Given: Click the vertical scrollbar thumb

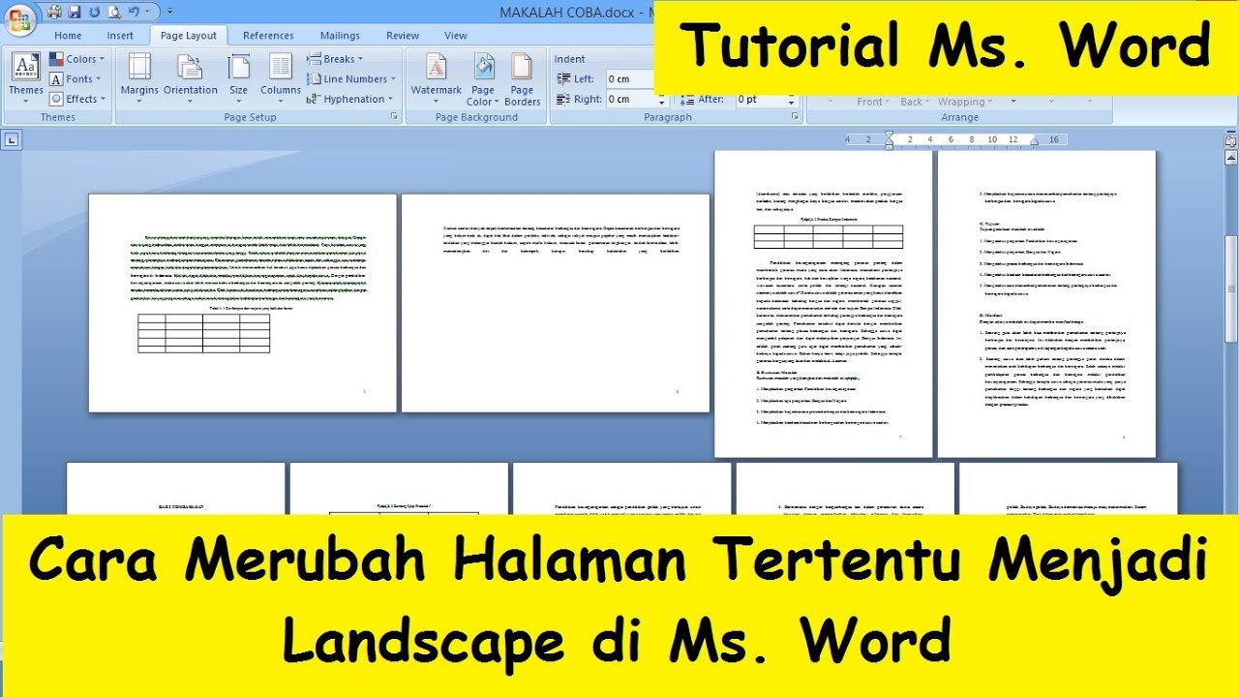Looking at the screenshot, I should 1231,288.
